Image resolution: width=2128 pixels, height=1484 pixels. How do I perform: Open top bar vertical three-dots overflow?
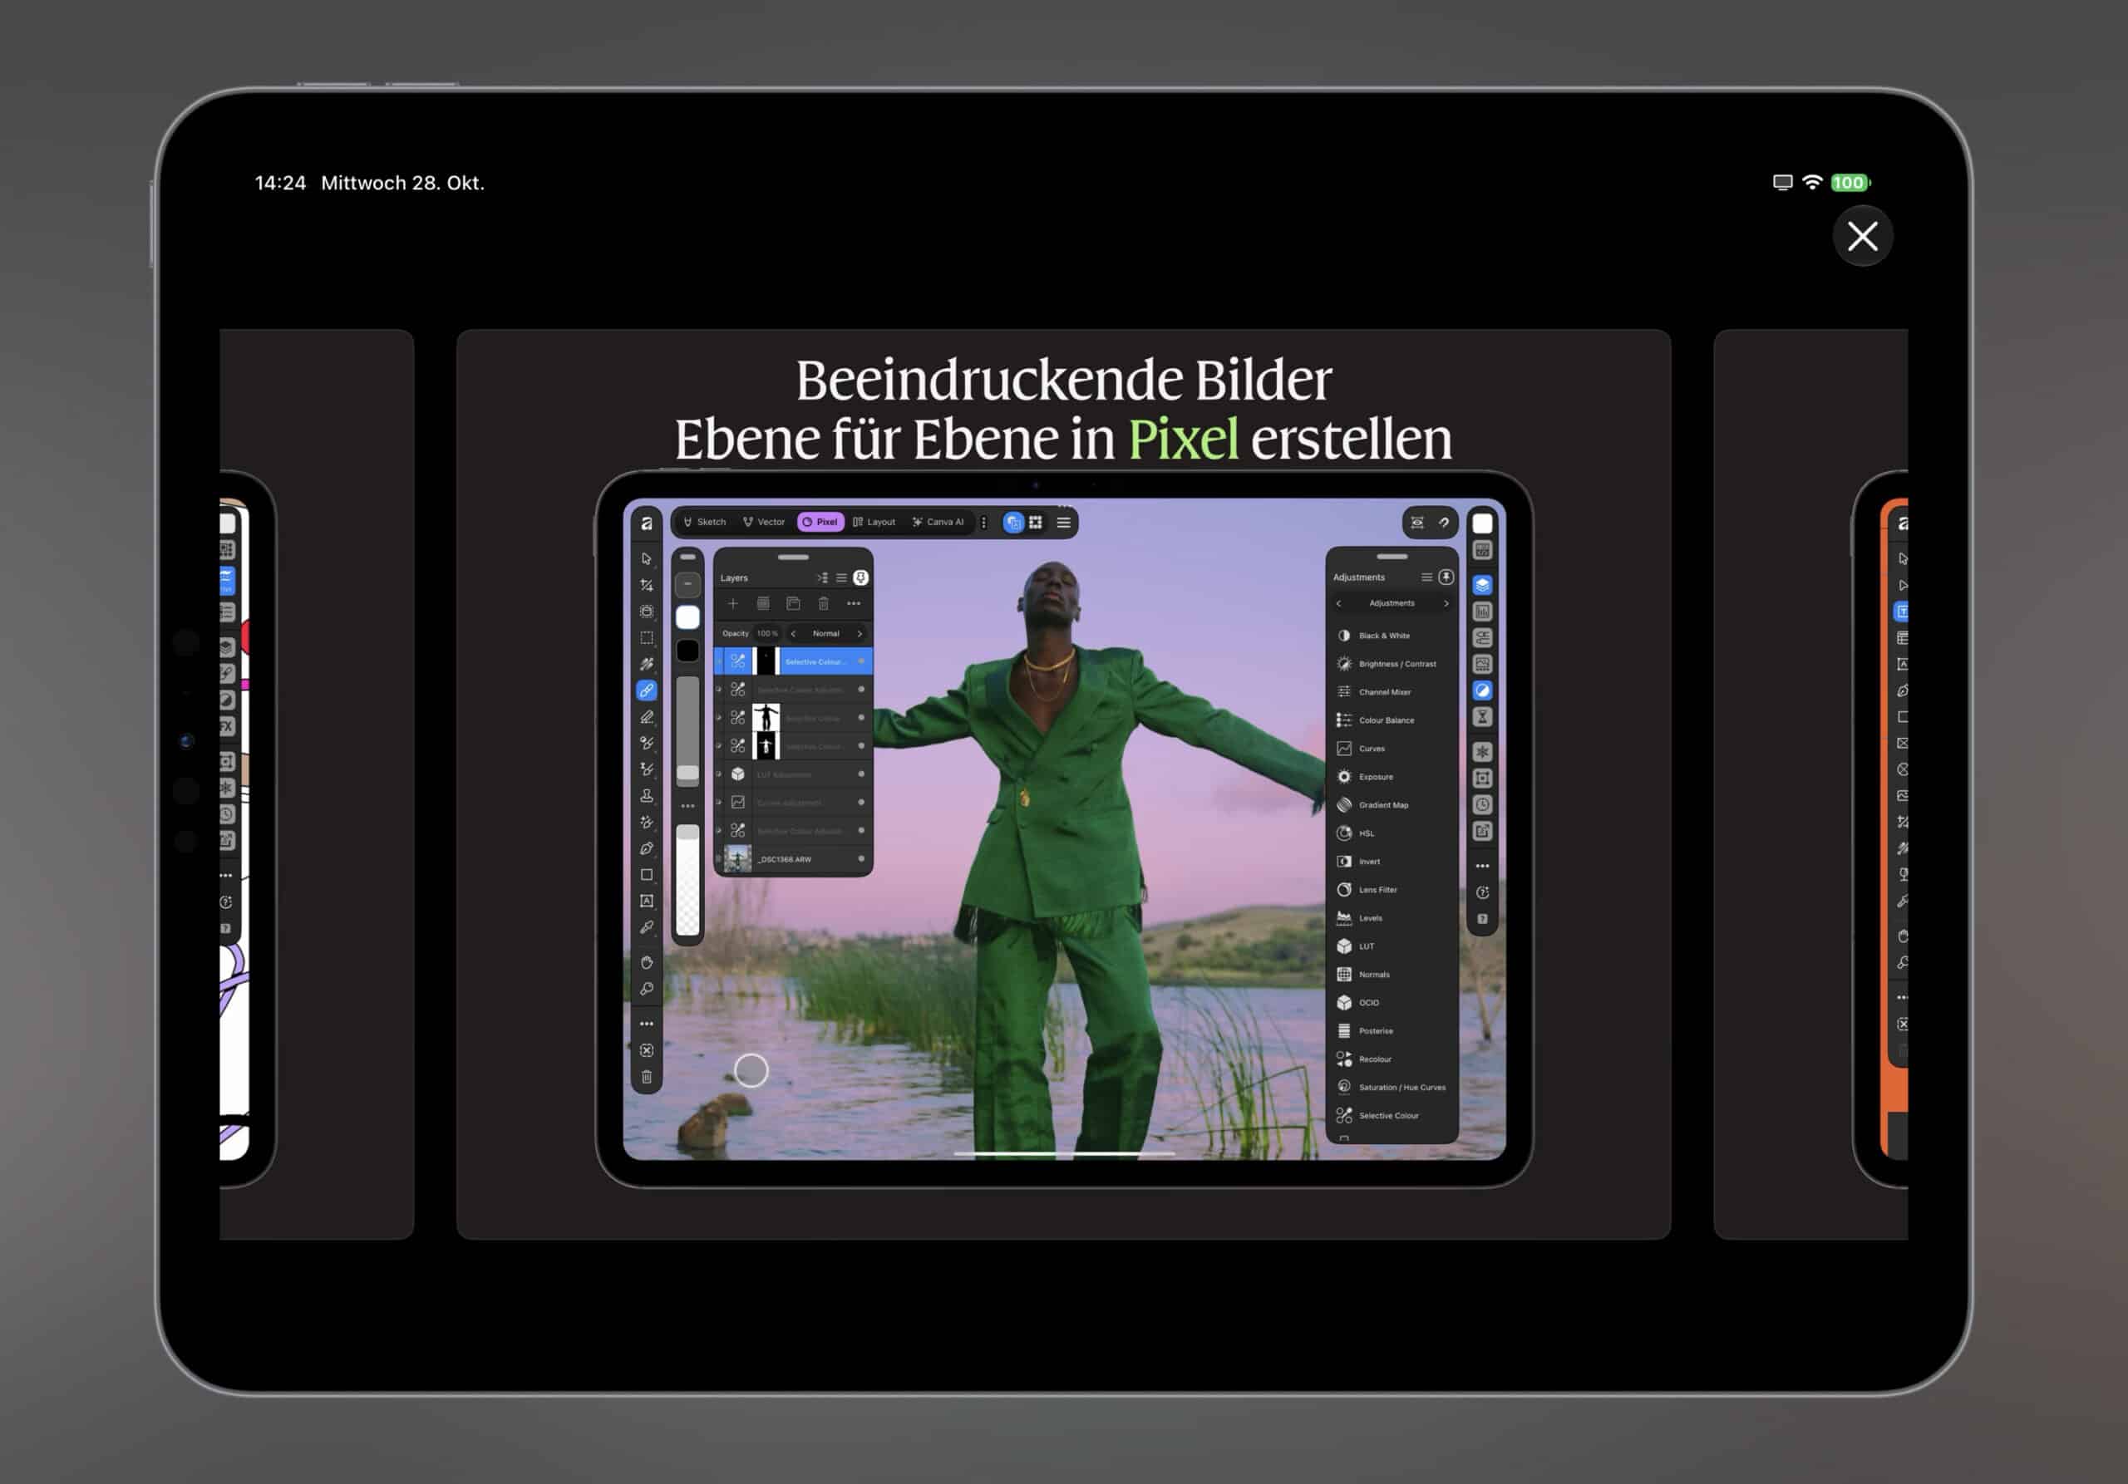pyautogui.click(x=983, y=523)
